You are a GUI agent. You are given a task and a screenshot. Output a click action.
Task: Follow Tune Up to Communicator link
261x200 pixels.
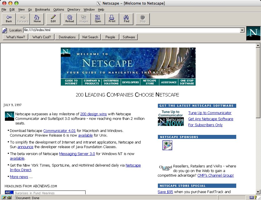pos(210,113)
